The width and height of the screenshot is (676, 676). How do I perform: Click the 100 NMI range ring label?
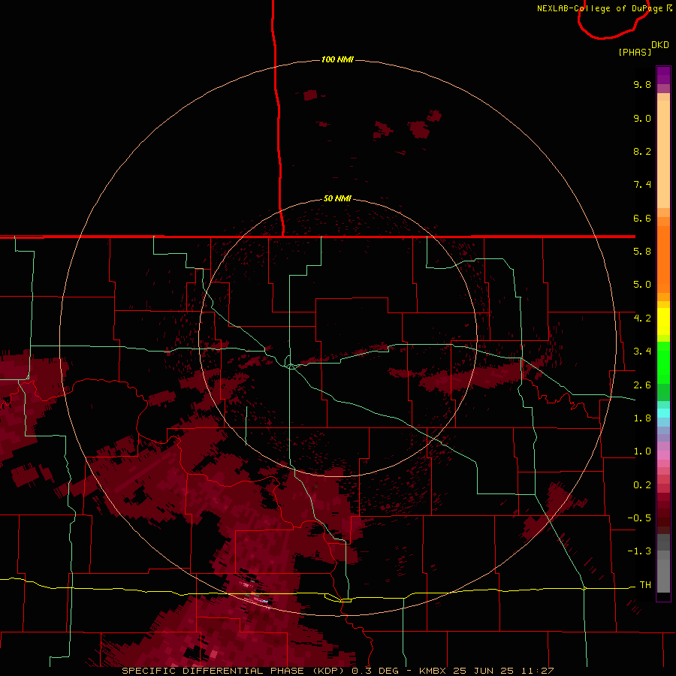coord(337,59)
